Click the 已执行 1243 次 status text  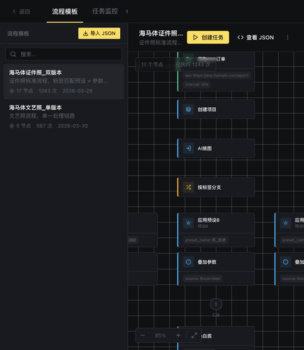coord(193,64)
